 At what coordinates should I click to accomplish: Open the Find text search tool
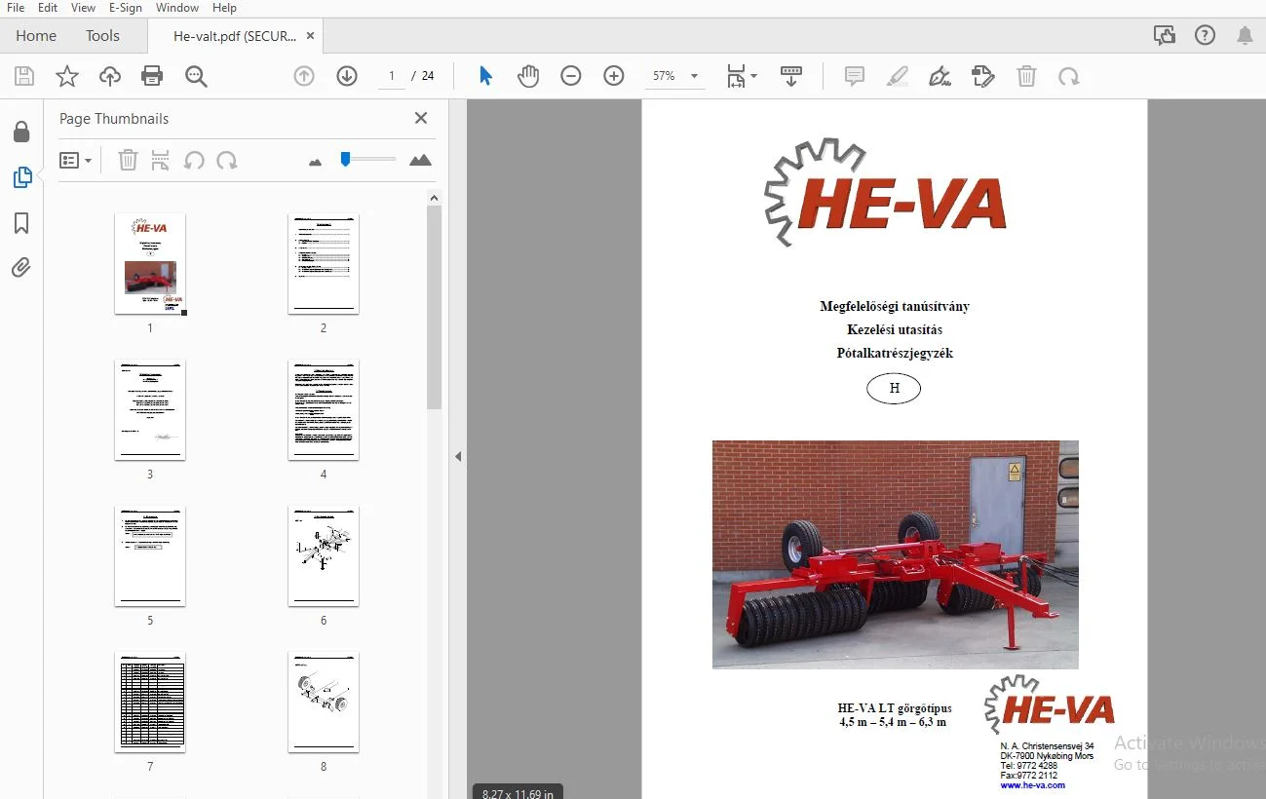pyautogui.click(x=196, y=76)
